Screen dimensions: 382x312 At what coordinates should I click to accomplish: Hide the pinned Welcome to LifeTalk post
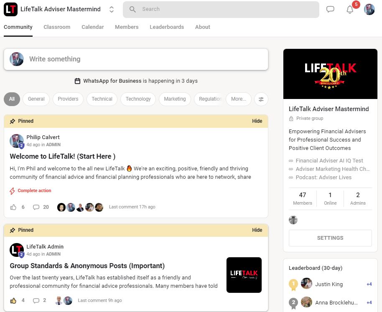[257, 121]
